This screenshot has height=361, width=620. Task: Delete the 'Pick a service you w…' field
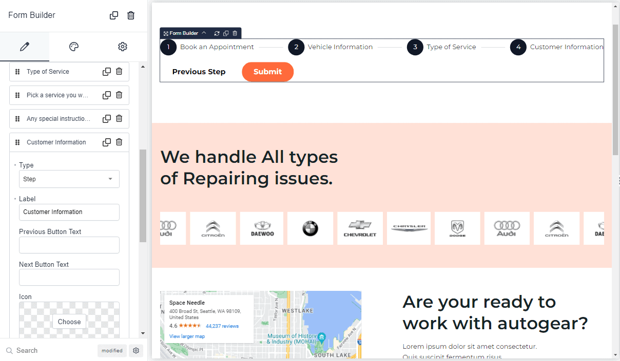pos(119,95)
